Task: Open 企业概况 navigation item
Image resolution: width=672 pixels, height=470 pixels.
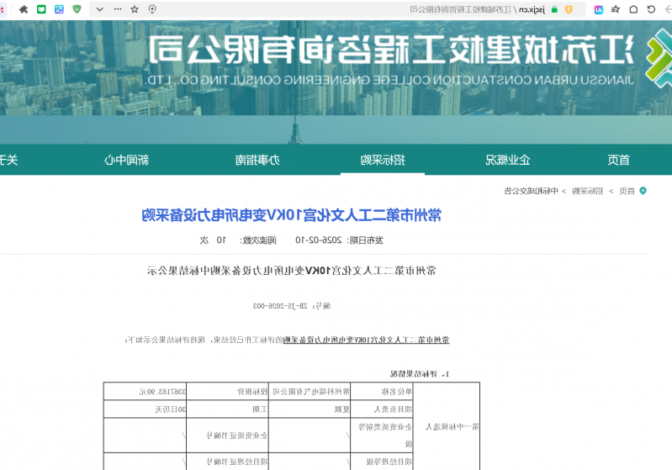Action: (508, 161)
